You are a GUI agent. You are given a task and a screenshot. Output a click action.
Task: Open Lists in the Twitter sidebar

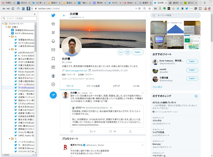point(53,67)
